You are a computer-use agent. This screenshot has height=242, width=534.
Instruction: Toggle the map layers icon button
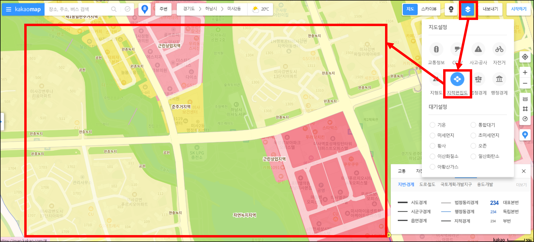[x=468, y=10]
